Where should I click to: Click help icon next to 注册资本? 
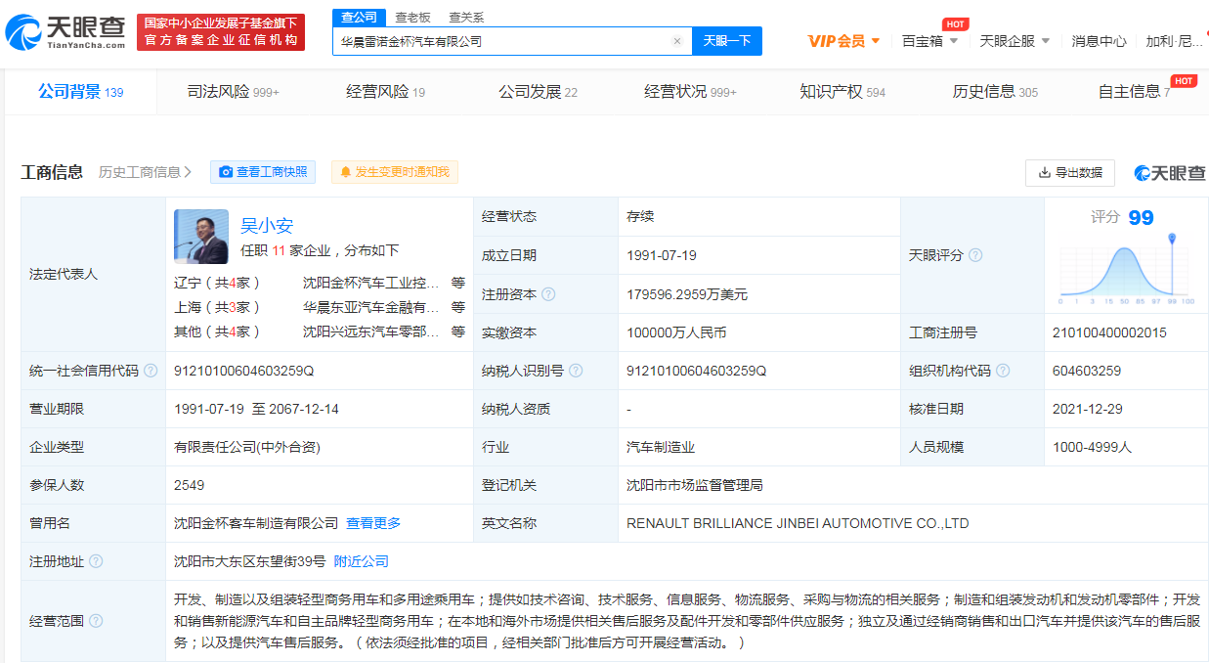click(548, 294)
